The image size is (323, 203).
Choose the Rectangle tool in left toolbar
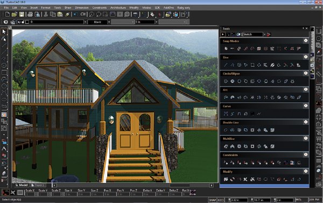point(4,72)
